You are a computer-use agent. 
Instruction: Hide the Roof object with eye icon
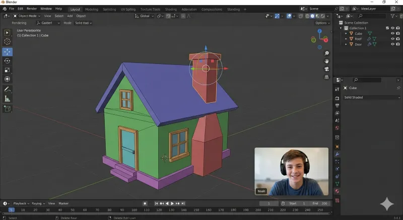pos(392,39)
